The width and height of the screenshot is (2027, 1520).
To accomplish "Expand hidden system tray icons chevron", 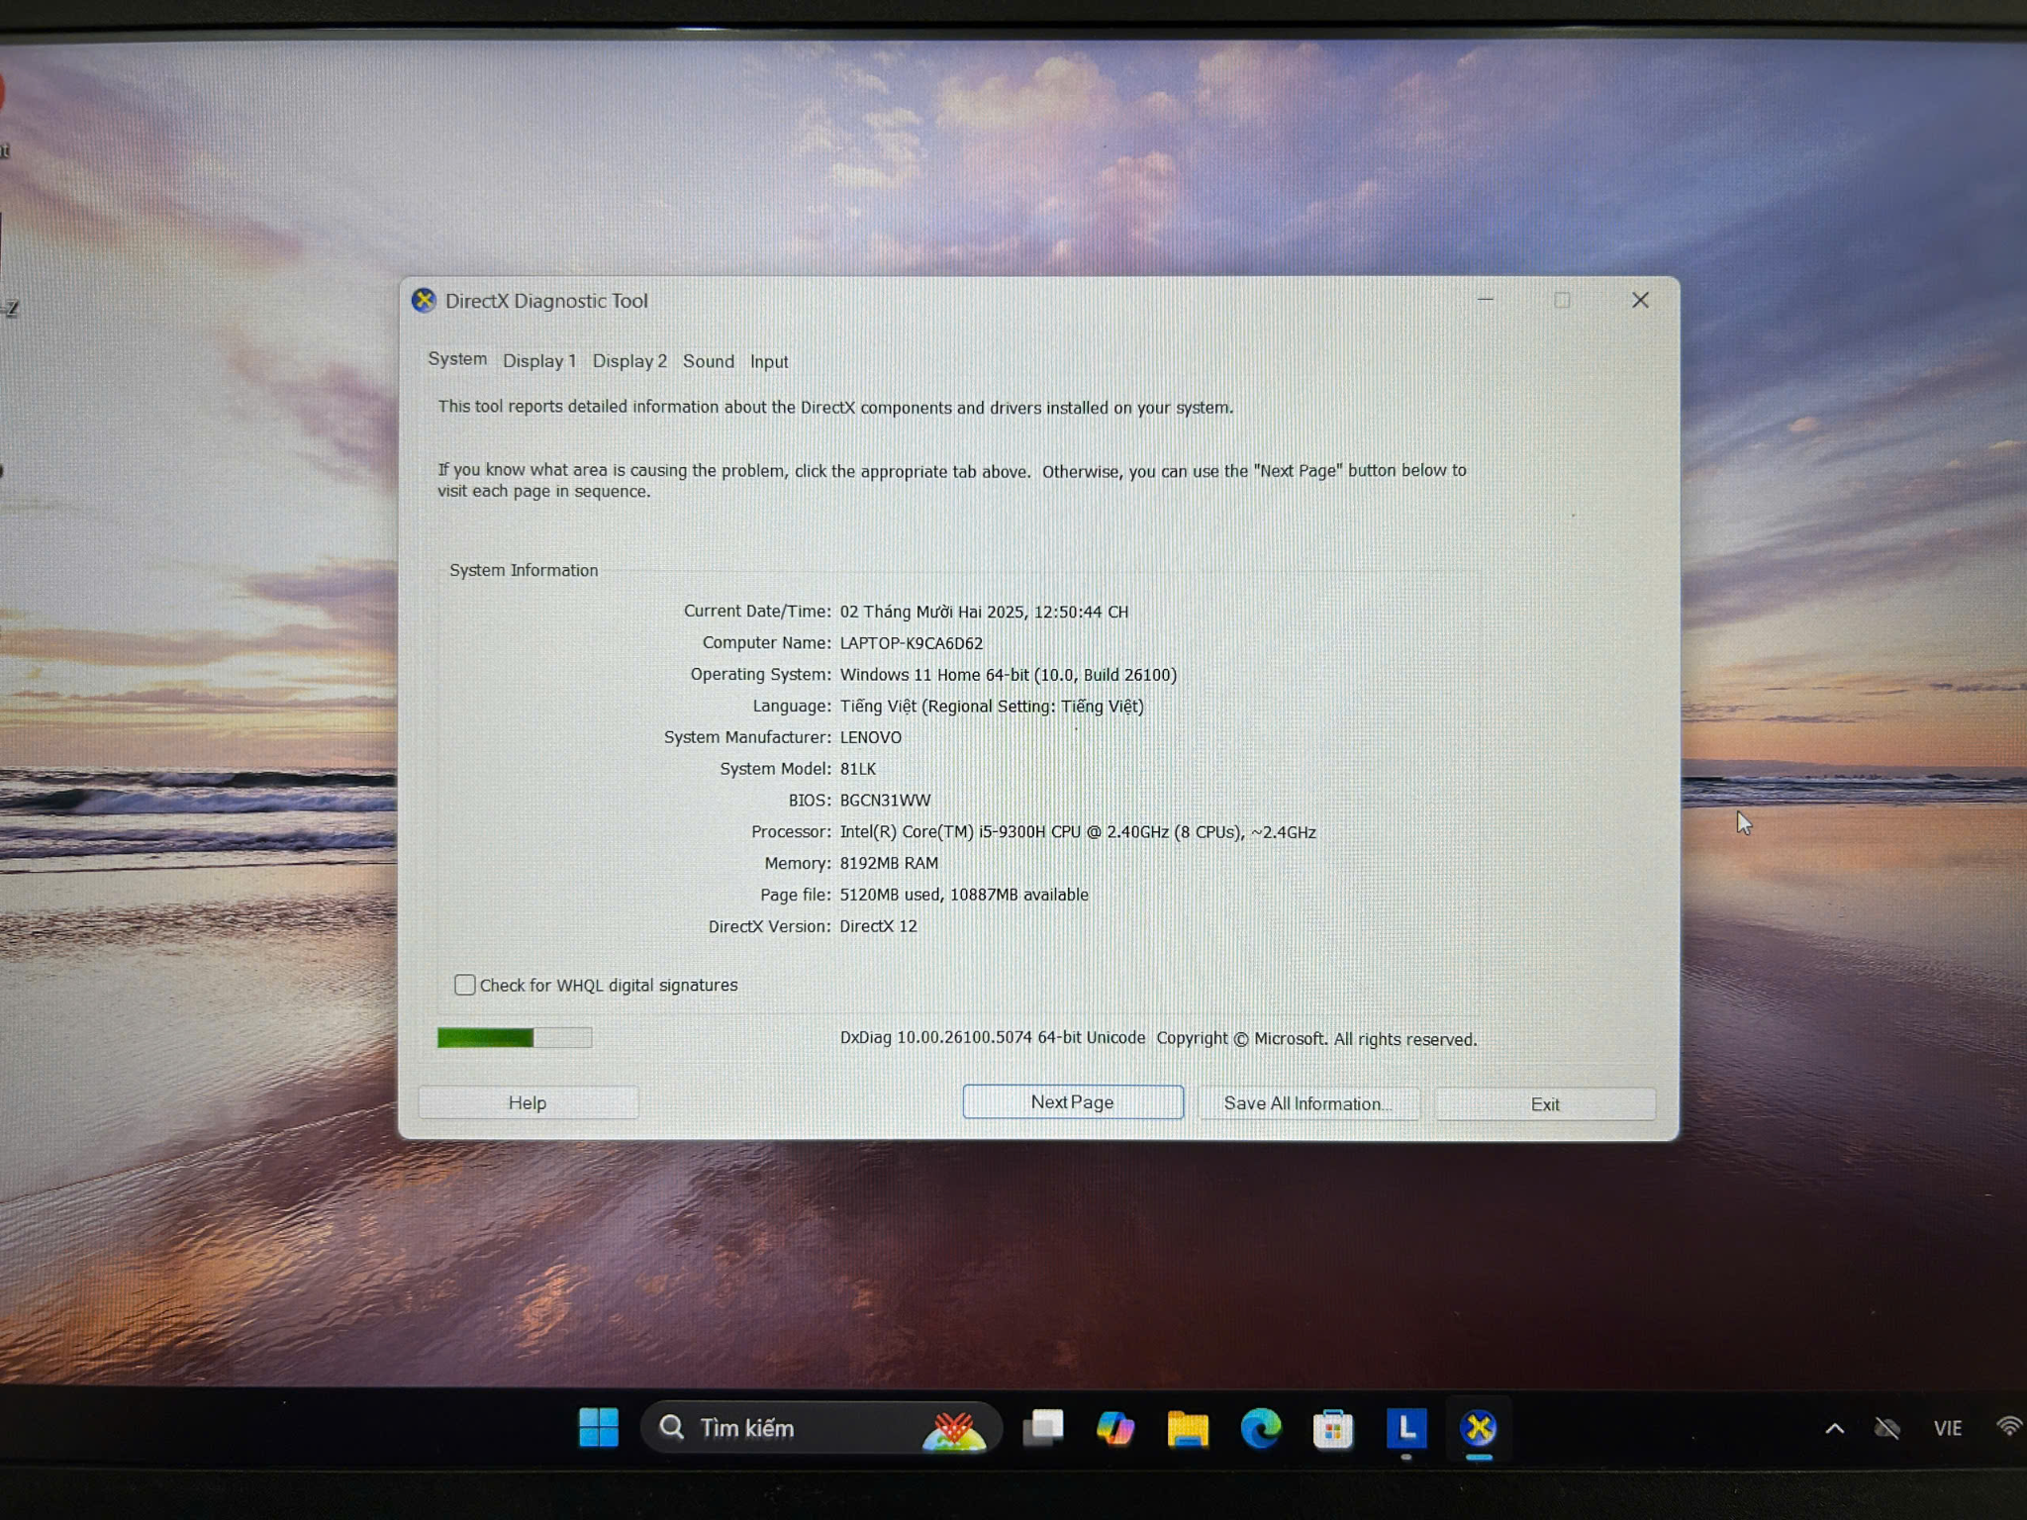I will click(1834, 1428).
